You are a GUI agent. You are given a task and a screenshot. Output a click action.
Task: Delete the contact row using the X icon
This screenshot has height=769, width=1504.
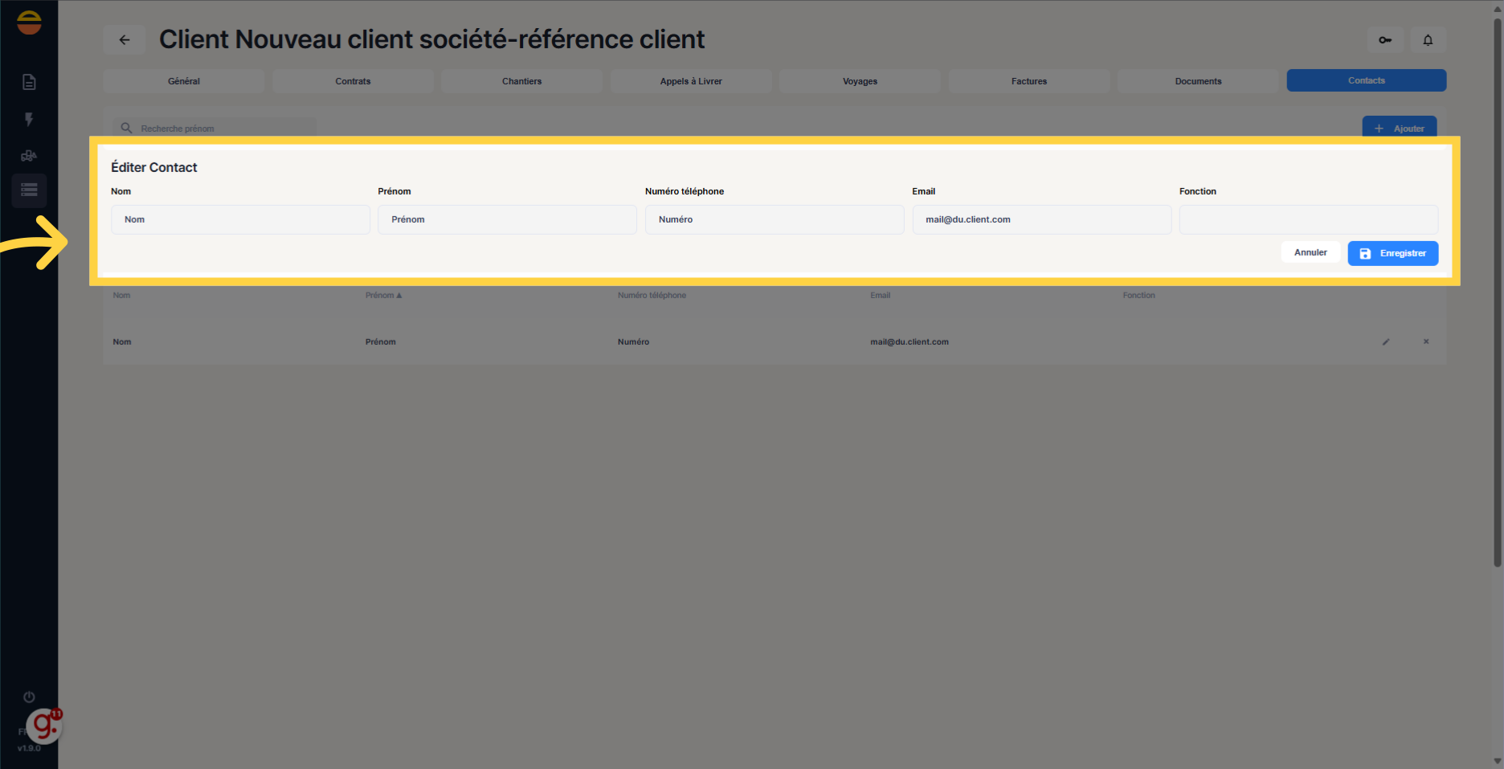pos(1426,342)
